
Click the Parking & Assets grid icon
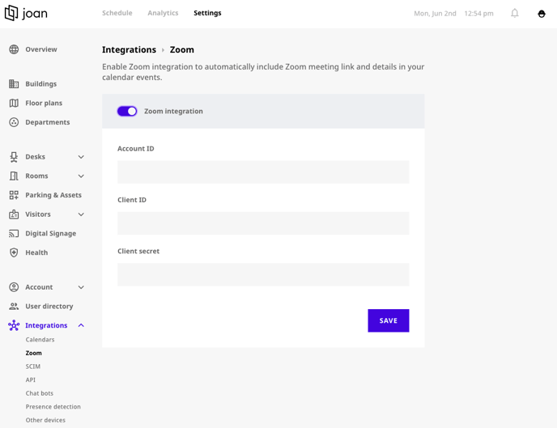tap(14, 195)
